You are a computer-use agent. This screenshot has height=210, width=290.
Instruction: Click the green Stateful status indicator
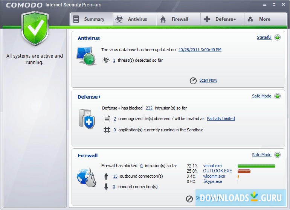[278, 37]
